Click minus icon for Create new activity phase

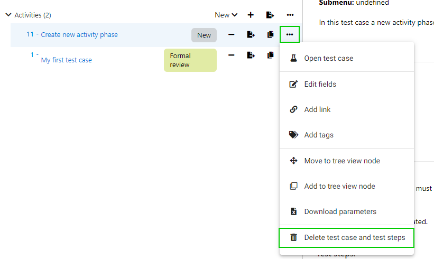(x=231, y=35)
